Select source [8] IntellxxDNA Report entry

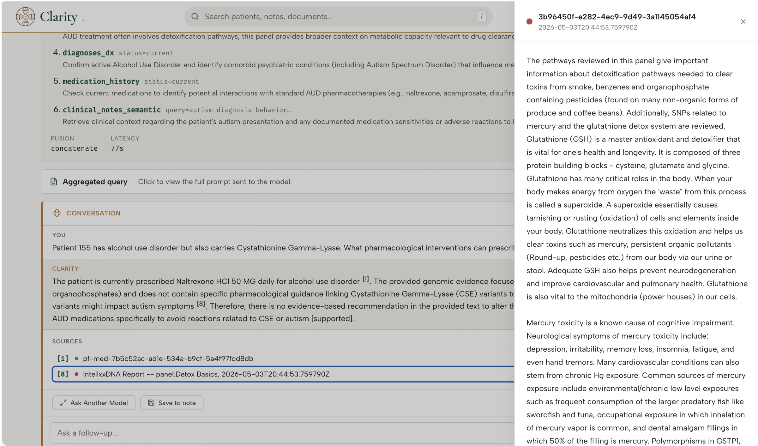point(283,374)
